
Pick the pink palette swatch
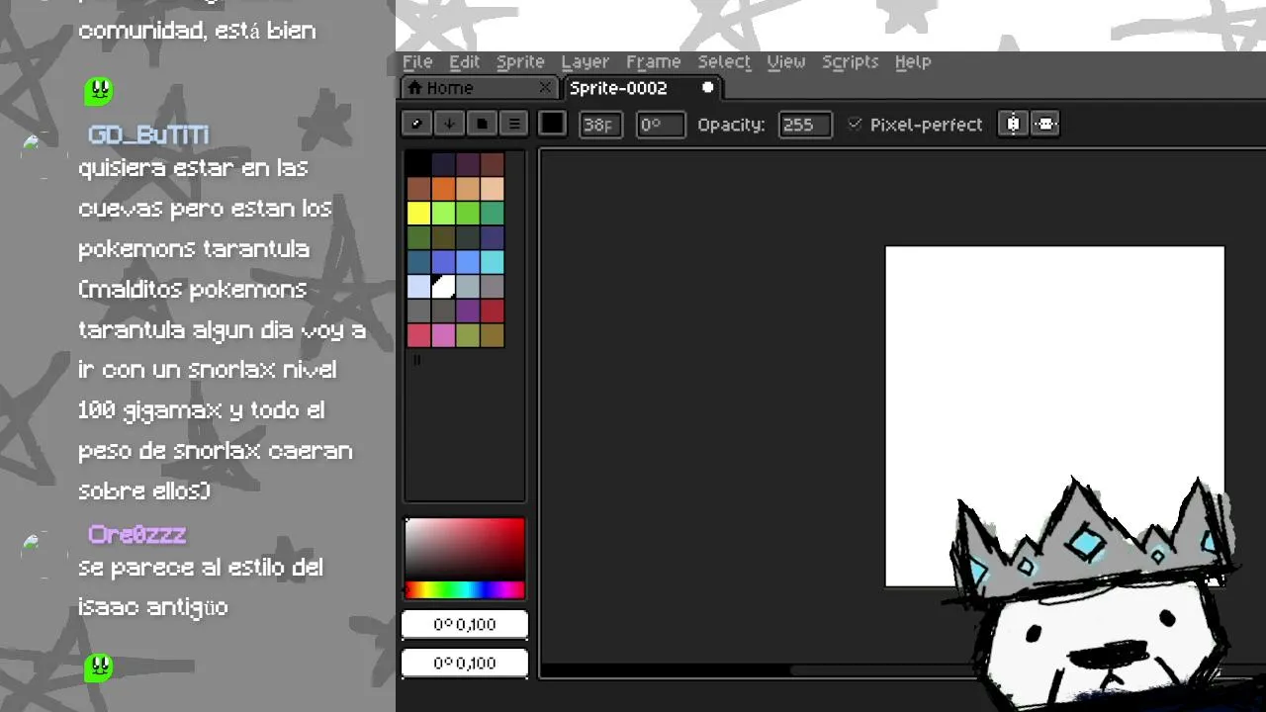click(443, 335)
